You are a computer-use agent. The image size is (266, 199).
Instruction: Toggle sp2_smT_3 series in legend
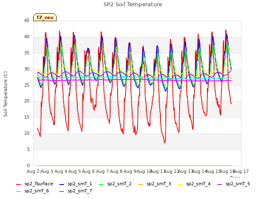(155, 184)
